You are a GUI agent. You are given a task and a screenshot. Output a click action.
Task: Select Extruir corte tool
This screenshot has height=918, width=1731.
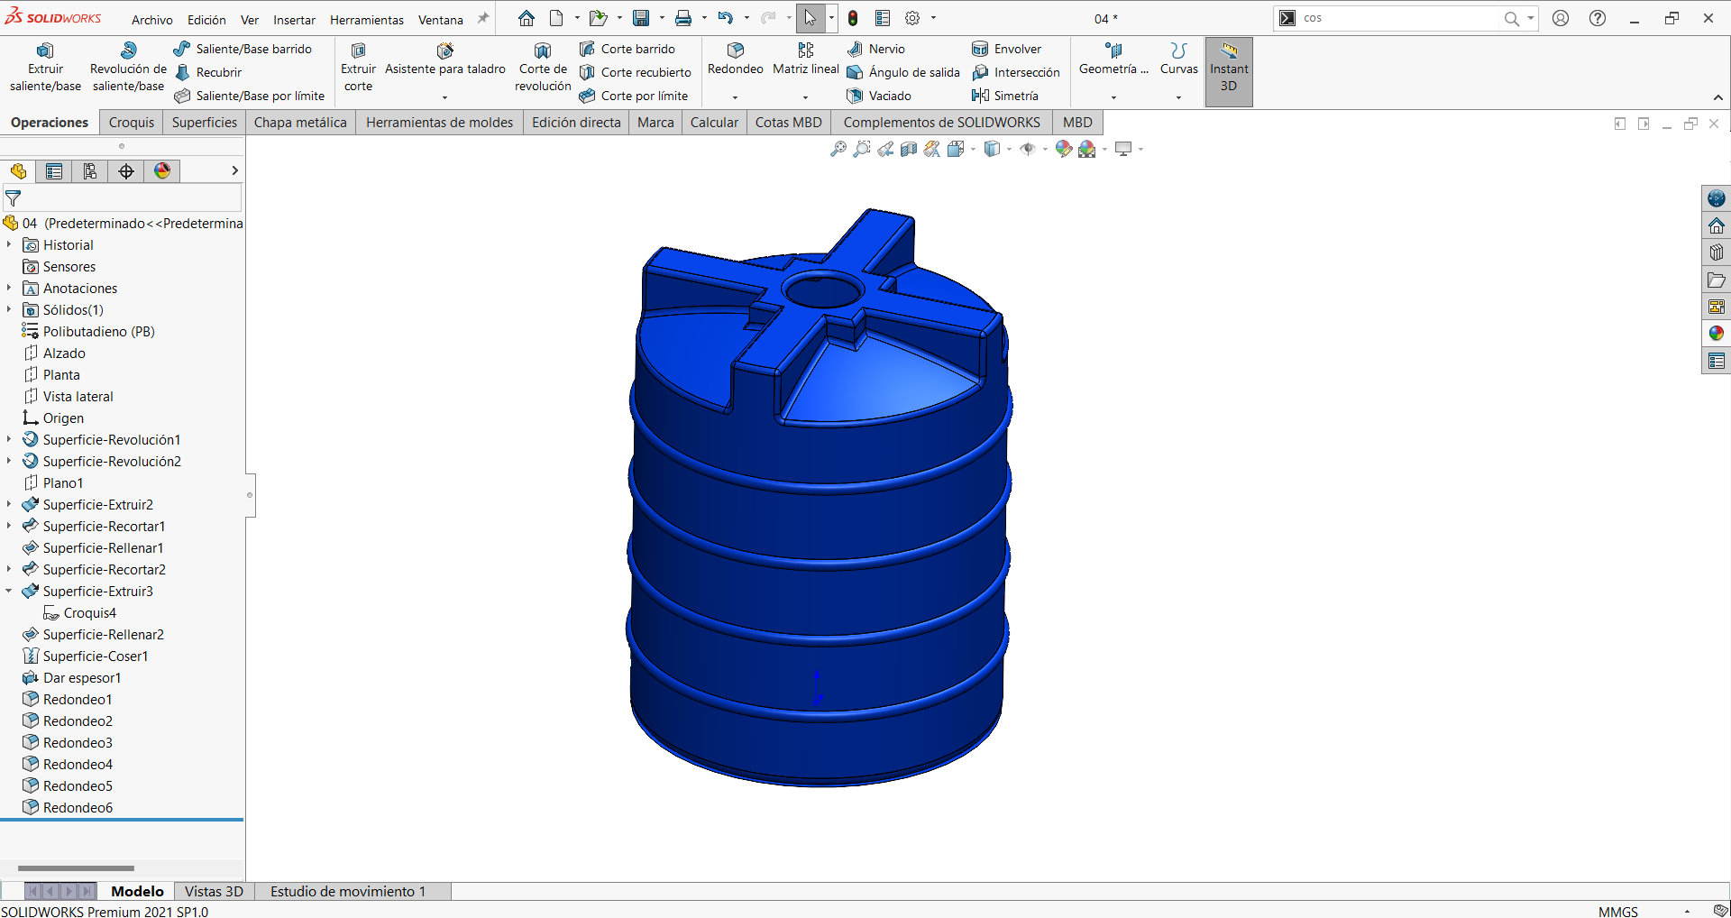click(358, 68)
